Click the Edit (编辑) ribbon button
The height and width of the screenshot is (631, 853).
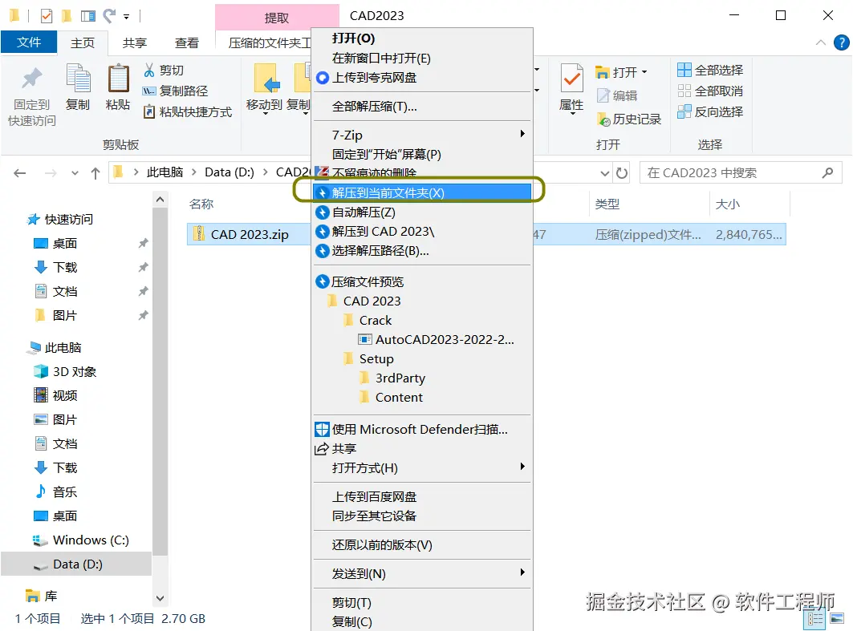pyautogui.click(x=617, y=95)
